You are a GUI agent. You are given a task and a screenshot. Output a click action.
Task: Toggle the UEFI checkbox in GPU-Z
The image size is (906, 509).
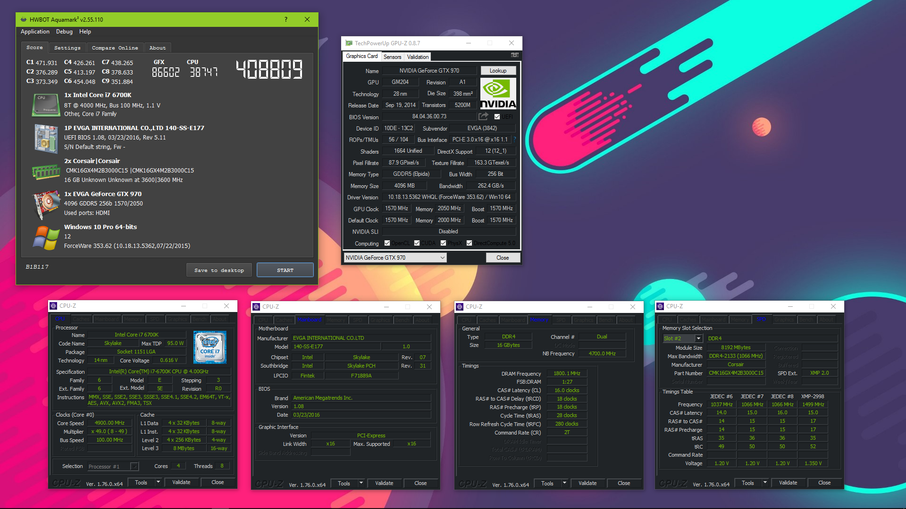click(x=497, y=116)
